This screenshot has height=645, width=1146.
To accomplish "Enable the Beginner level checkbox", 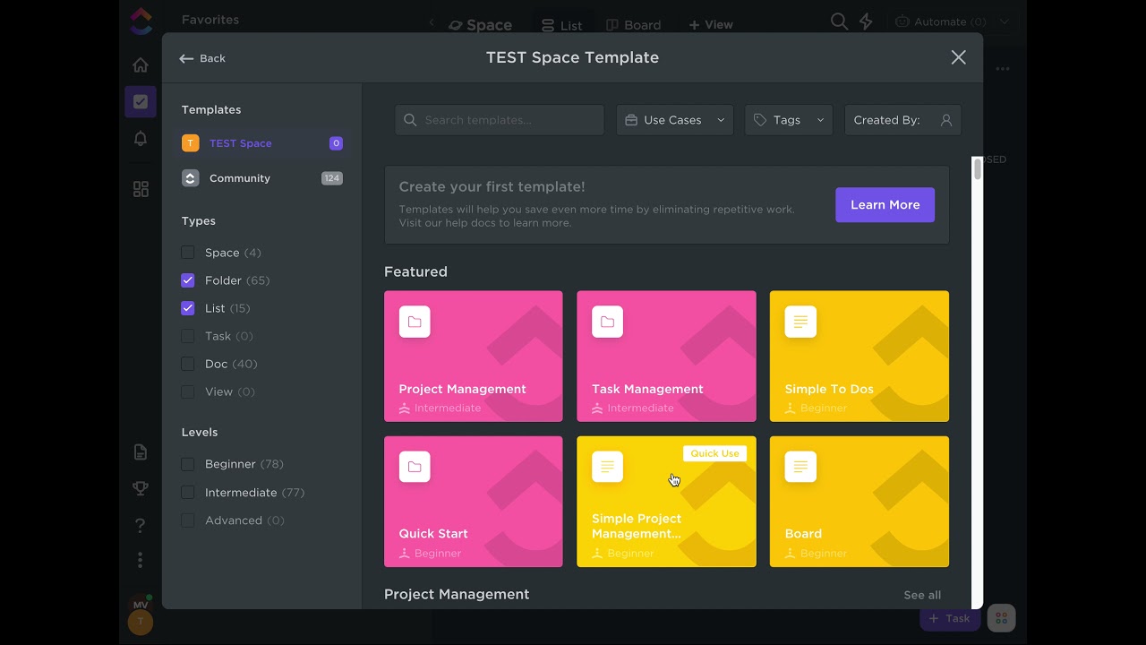I will (187, 464).
